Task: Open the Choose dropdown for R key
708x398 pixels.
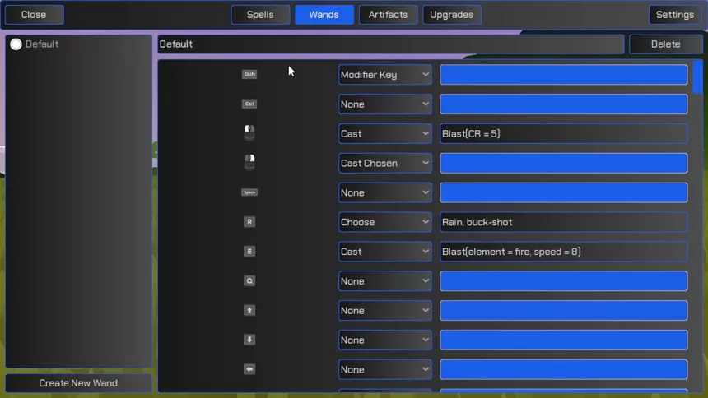Action: pyautogui.click(x=385, y=222)
